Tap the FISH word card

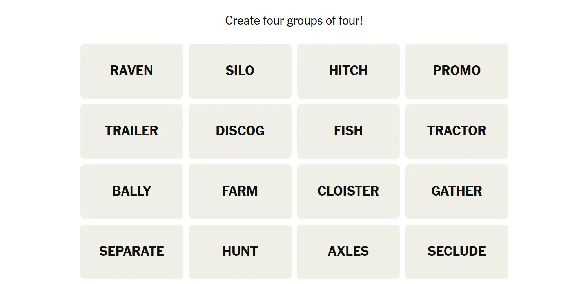[x=348, y=131]
